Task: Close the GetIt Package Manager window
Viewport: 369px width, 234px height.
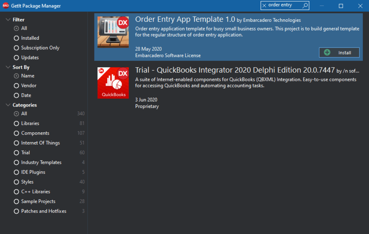Action: [360, 6]
